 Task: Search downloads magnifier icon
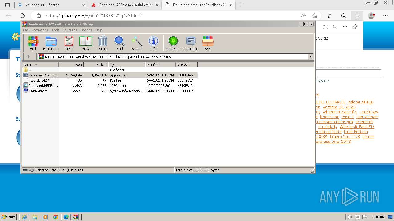(335, 27)
